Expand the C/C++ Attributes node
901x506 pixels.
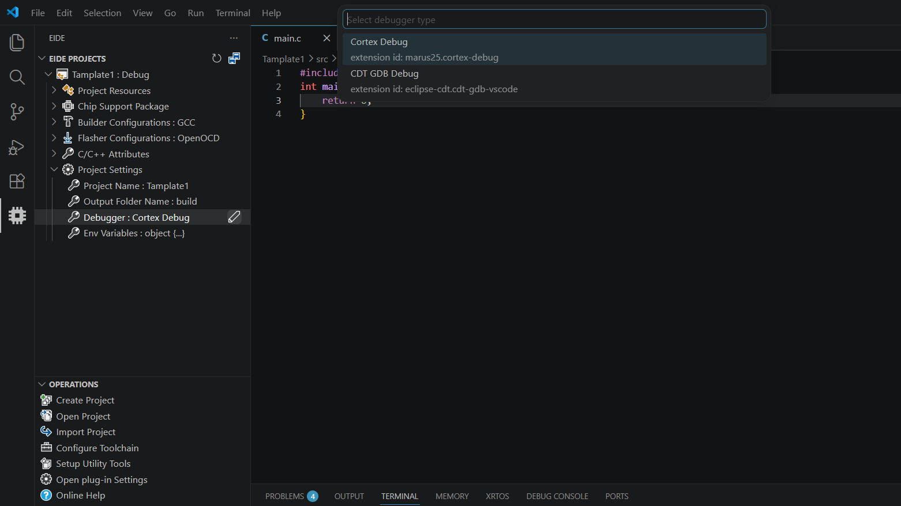pyautogui.click(x=54, y=154)
